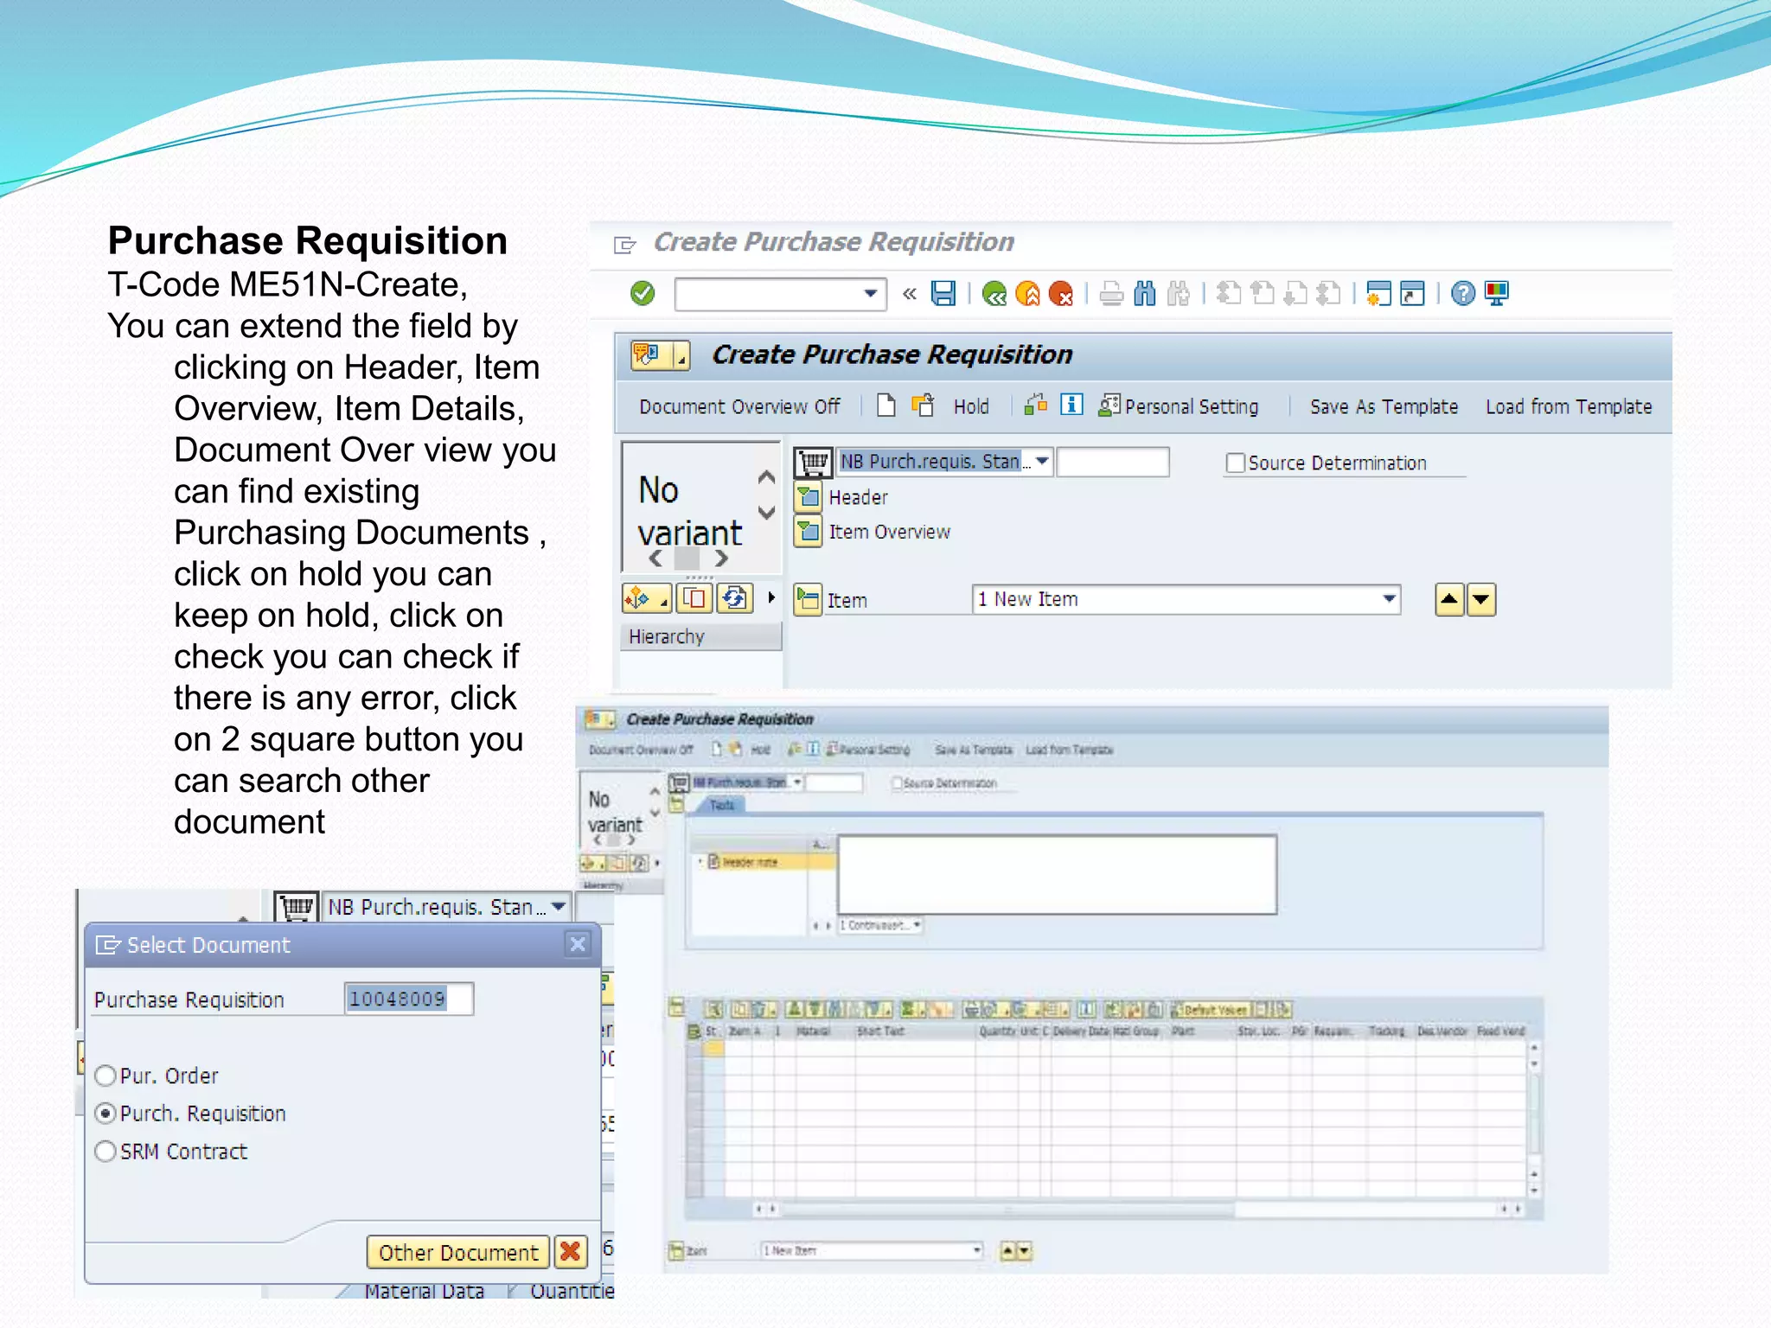Click the Other Document button
The image size is (1771, 1328).
pos(458,1252)
